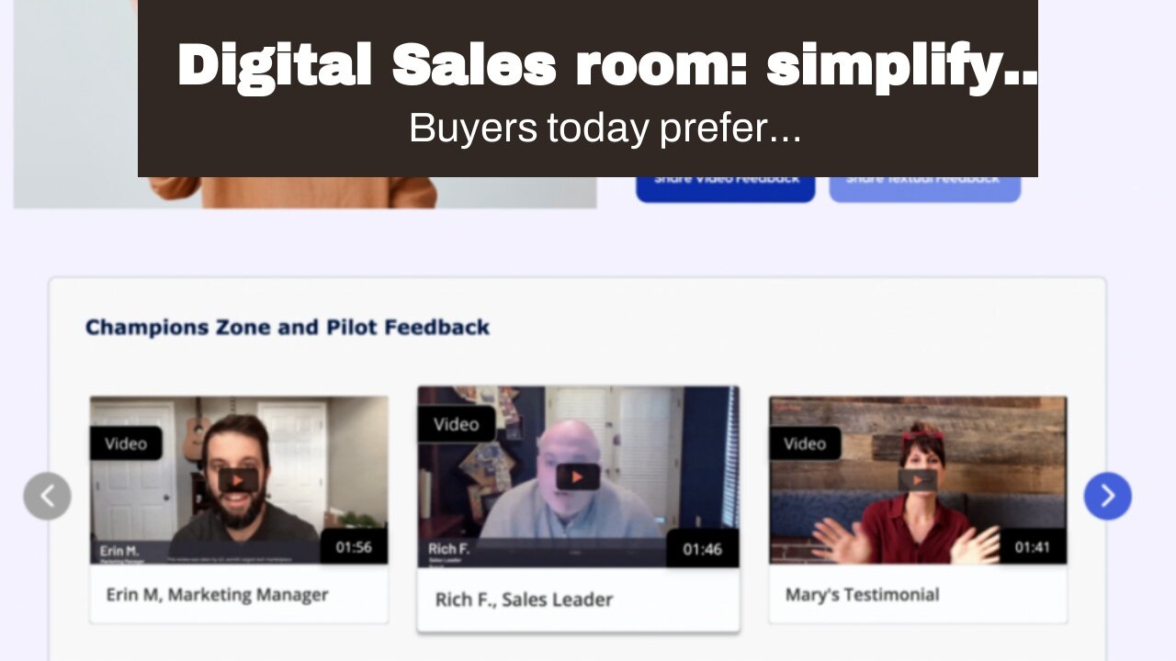
Task: Click the 01:41 duration badge
Action: [1033, 547]
